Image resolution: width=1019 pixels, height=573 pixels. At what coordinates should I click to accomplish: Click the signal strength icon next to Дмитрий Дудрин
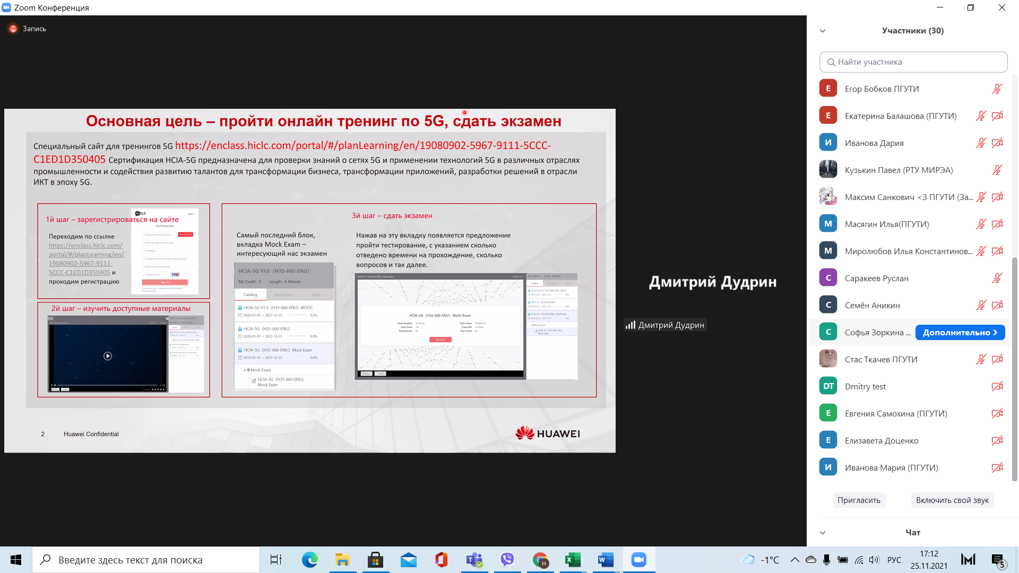pyautogui.click(x=630, y=325)
